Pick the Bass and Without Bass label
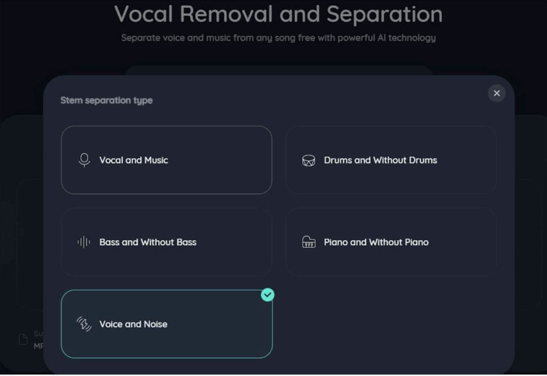The image size is (547, 376). [148, 242]
